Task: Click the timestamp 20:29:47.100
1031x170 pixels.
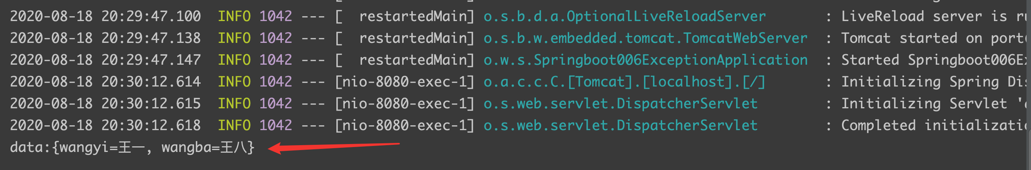Action: coord(151,16)
